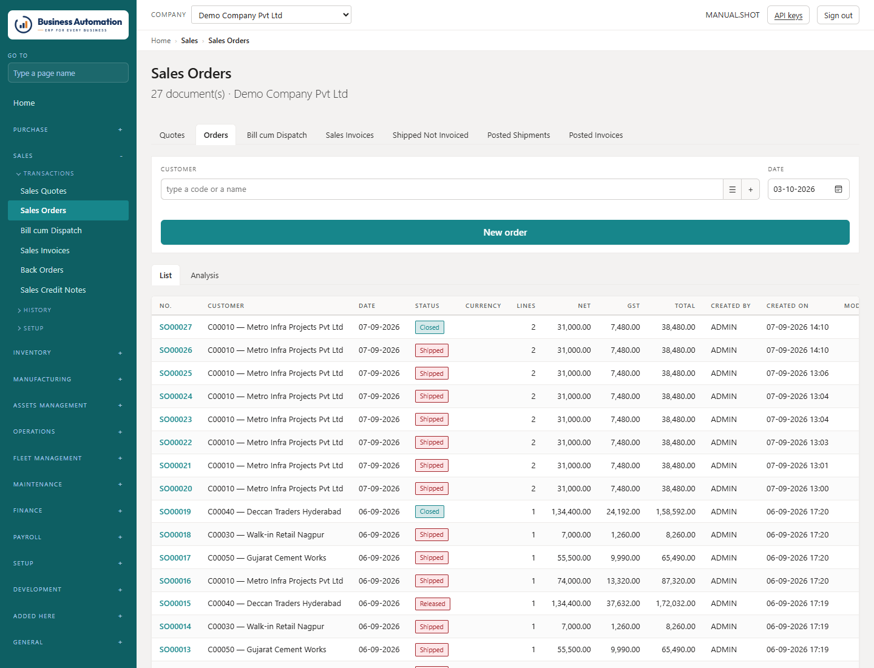Image resolution: width=874 pixels, height=668 pixels.
Task: Open Sales Credit Notes in the sidebar
Action: click(x=68, y=290)
